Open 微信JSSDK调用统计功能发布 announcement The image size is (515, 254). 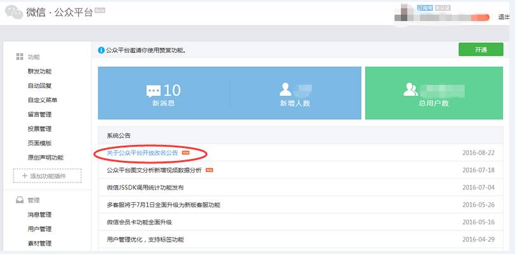[145, 188]
